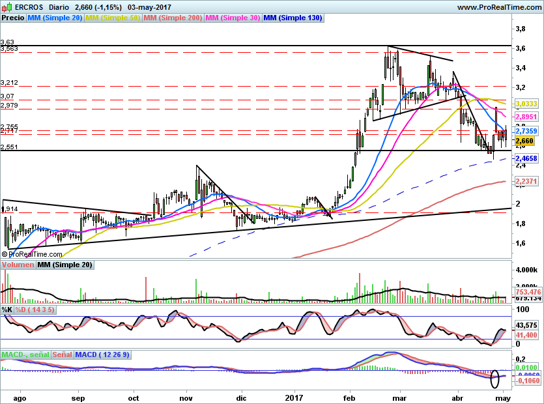Toggle the MM (Simple 50) indicator label

tap(113, 18)
